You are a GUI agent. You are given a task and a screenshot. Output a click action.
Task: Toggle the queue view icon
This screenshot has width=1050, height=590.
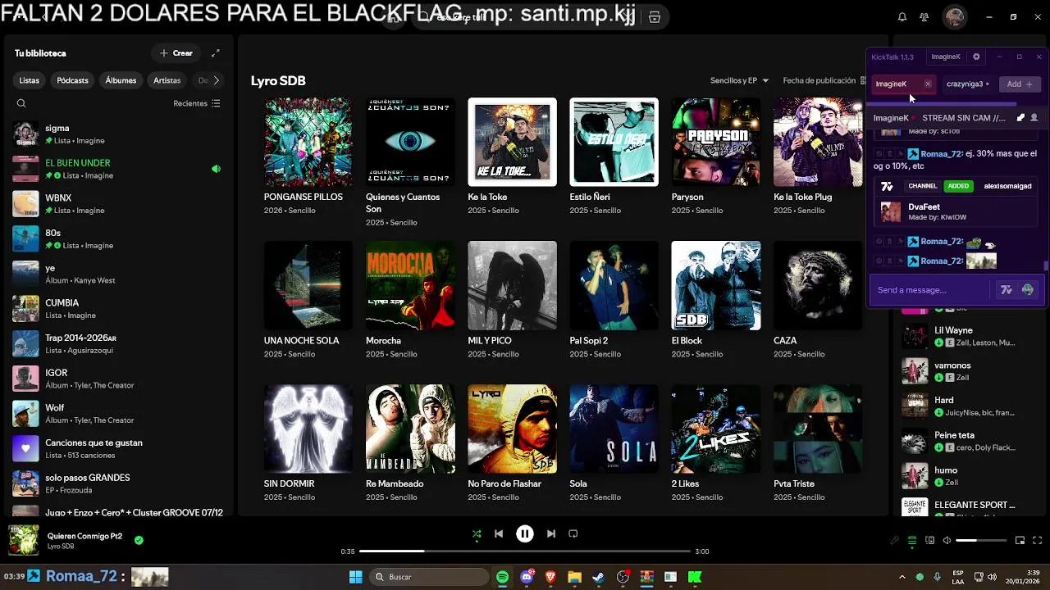tap(912, 541)
